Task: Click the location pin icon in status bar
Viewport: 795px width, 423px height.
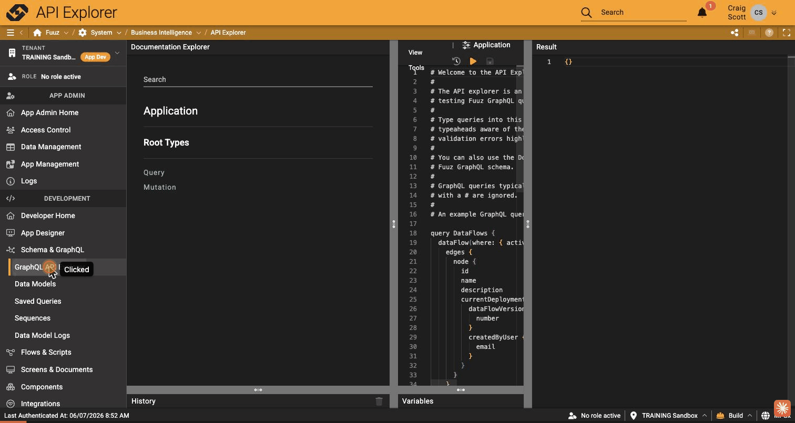Action: coord(634,416)
